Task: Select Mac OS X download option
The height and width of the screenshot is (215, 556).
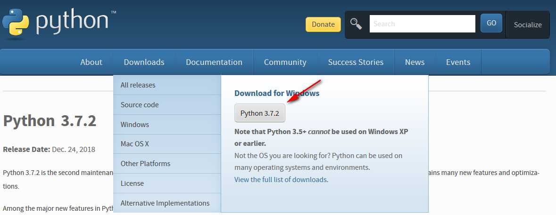Action: click(x=135, y=144)
